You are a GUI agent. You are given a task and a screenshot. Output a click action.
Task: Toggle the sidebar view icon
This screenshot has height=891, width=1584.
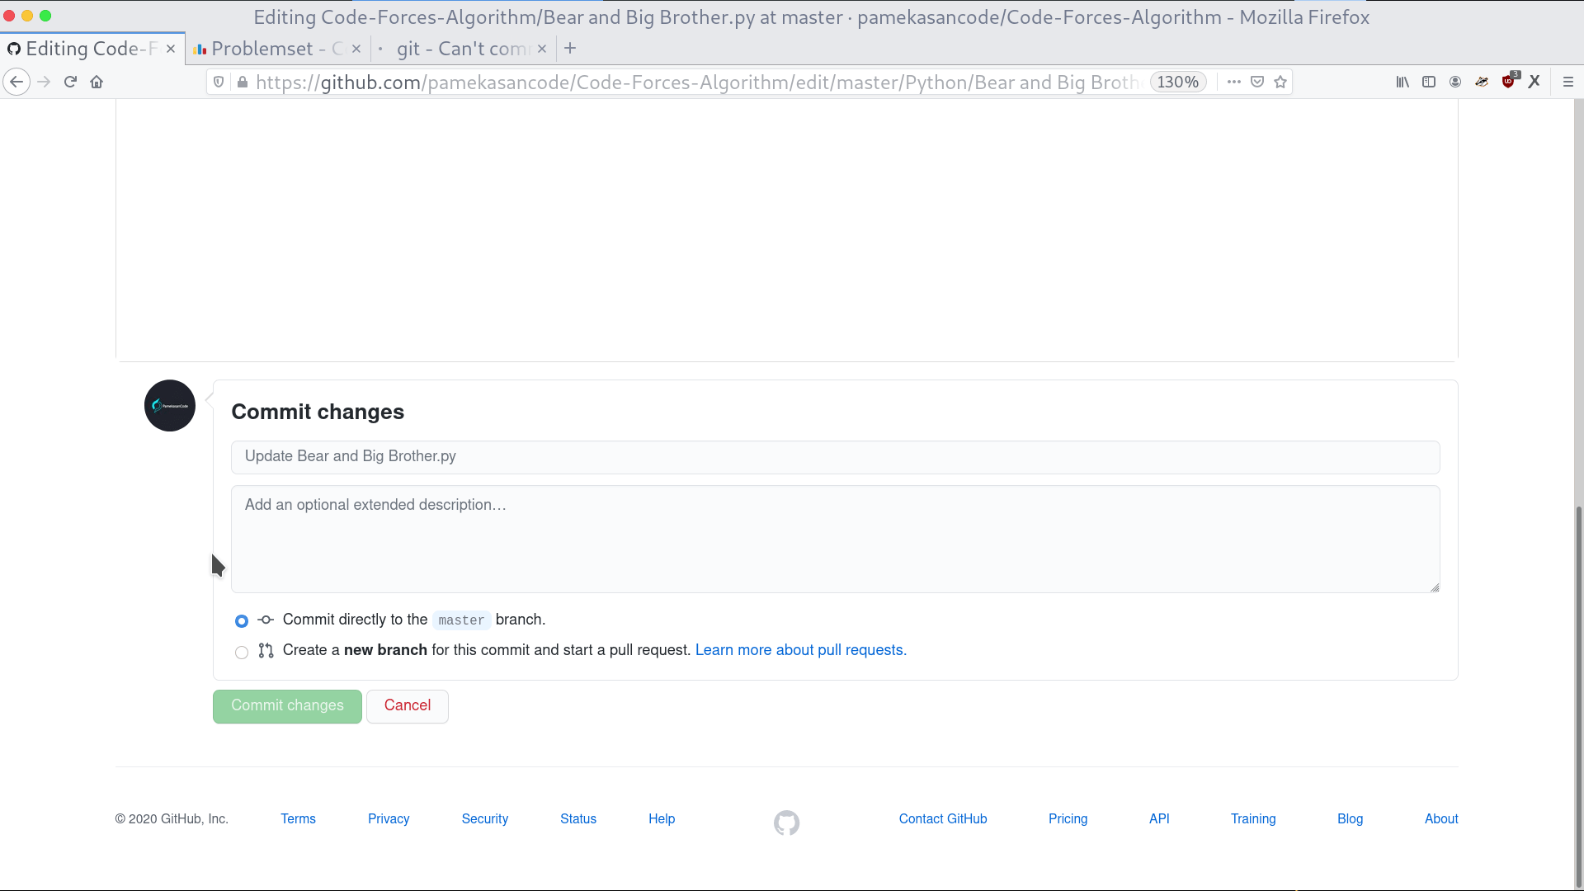[1429, 82]
